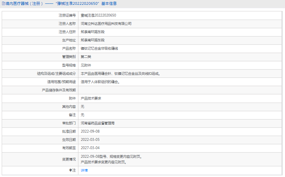This screenshot has width=285, height=177.
Task: Select 郏县南环路东段 in the 注册人住所 row
Action: (x=93, y=32)
